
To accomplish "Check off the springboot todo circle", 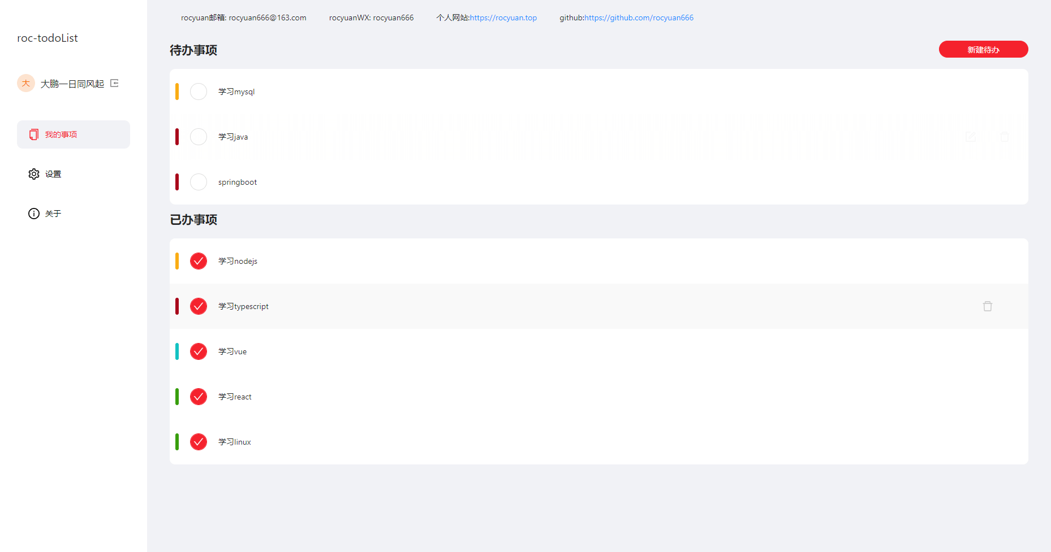I will click(x=199, y=182).
